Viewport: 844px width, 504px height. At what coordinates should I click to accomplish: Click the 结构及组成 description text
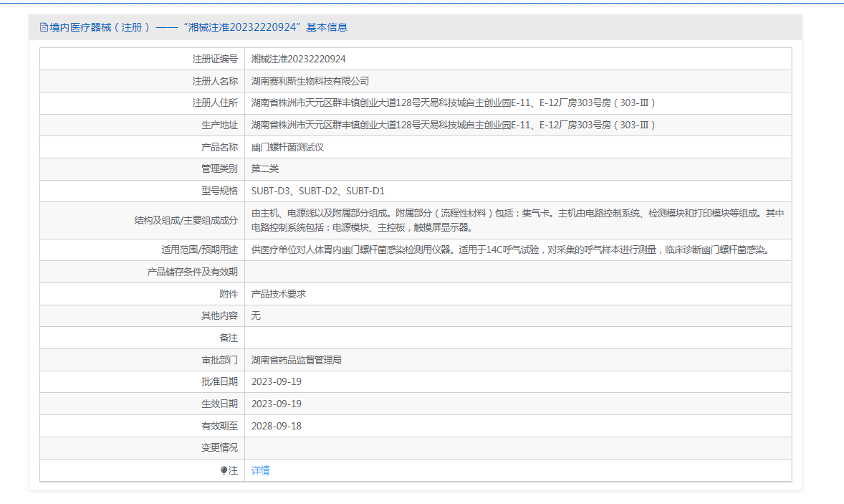pos(517,220)
